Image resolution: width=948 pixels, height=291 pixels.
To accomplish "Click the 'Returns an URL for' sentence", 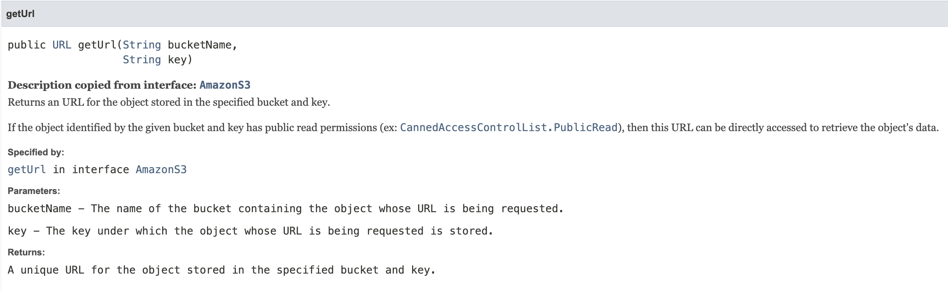I will 169,102.
